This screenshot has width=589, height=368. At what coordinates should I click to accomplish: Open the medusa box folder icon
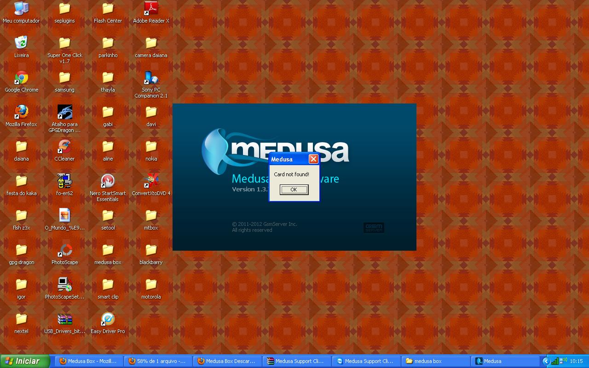point(108,250)
